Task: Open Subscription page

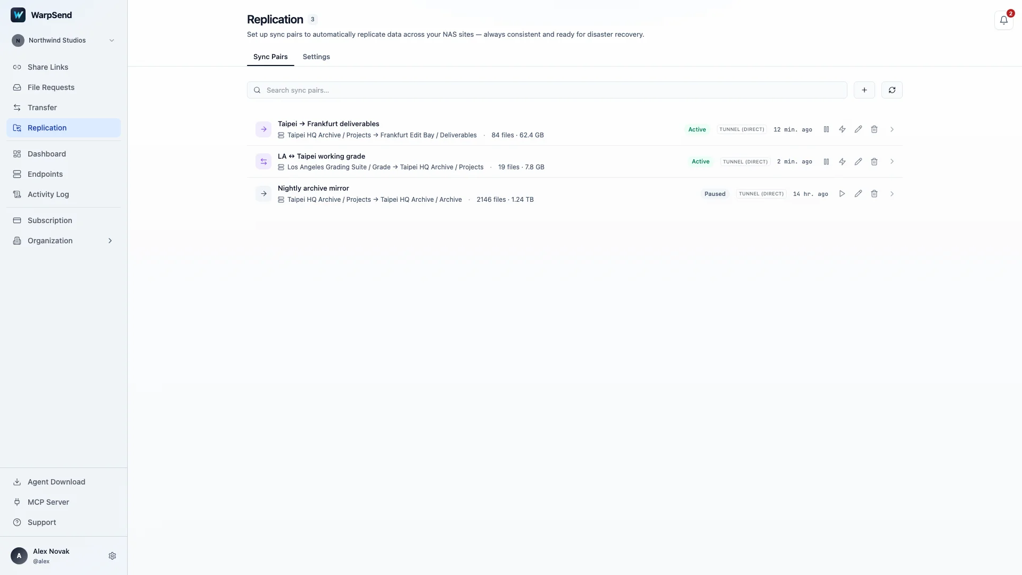Action: [64, 220]
